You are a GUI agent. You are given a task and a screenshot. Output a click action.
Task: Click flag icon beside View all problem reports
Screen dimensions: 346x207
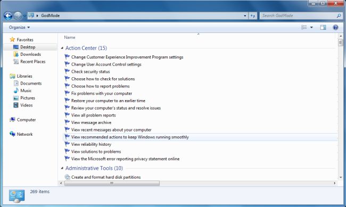tap(67, 115)
